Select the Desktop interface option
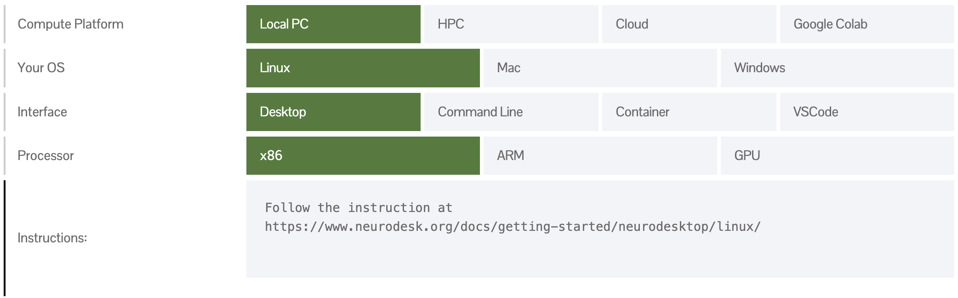 [333, 112]
